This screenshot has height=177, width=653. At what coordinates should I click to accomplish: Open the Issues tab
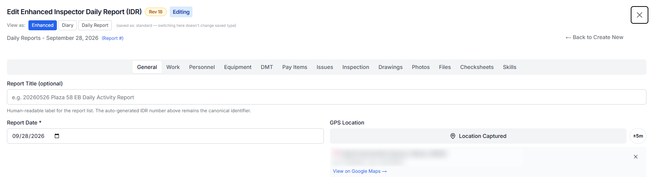(x=325, y=67)
